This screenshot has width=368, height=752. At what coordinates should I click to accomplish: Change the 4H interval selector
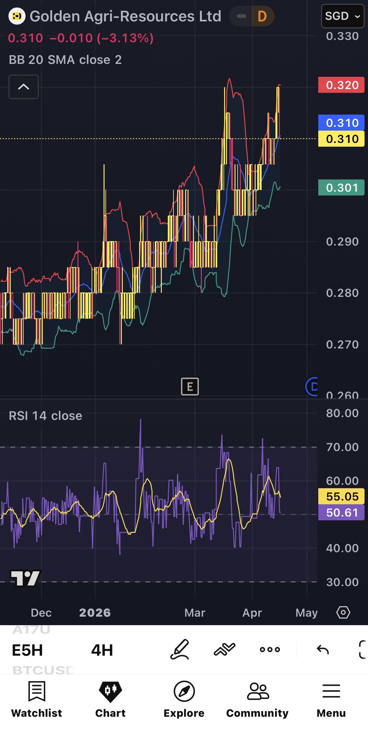click(x=102, y=650)
